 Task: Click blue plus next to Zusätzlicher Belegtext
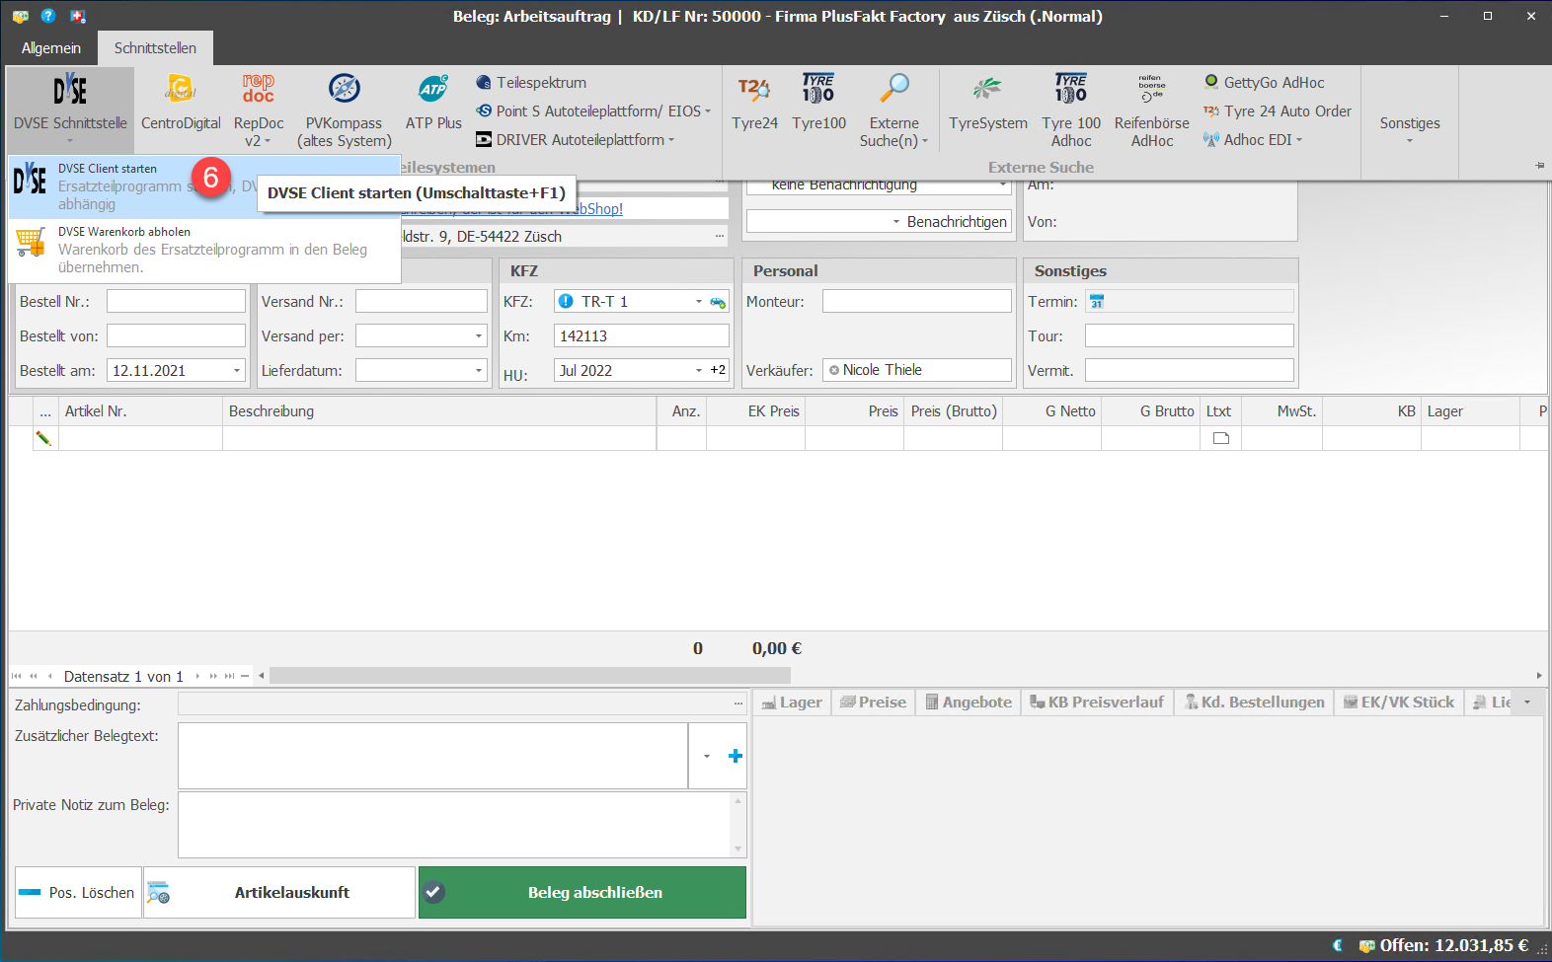tap(736, 756)
